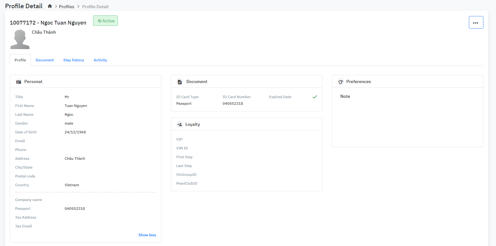The height and width of the screenshot is (246, 496).
Task: Click the Note label in Preferences
Action: [345, 97]
